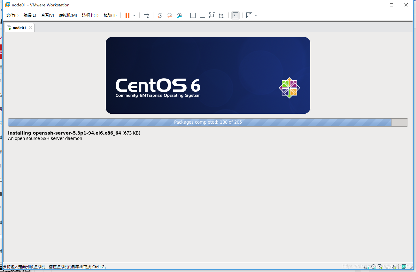Image resolution: width=416 pixels, height=272 pixels.
Task: Minimize the VMware Workstation window
Action: [377, 5]
